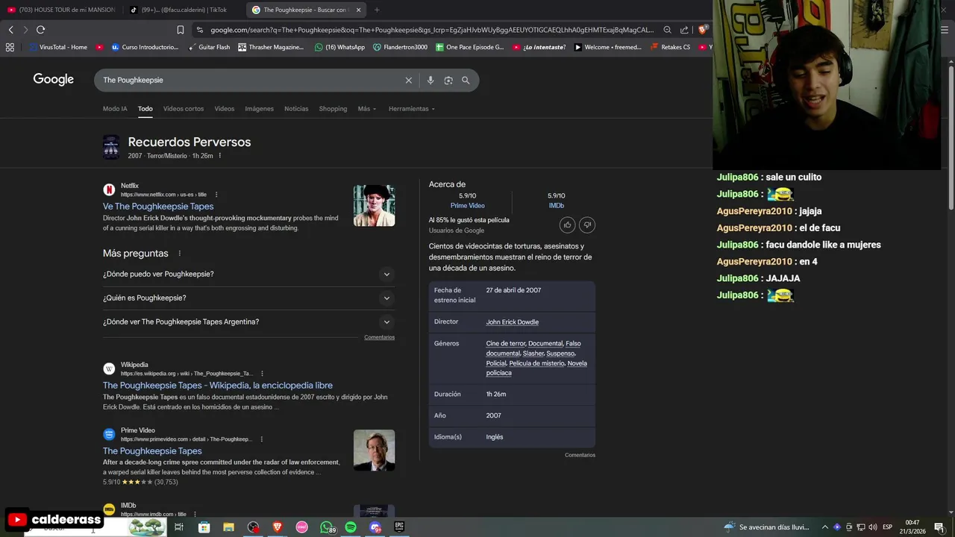The width and height of the screenshot is (955, 537).
Task: Click the 'Cine de terror' genre link
Action: 506,344
